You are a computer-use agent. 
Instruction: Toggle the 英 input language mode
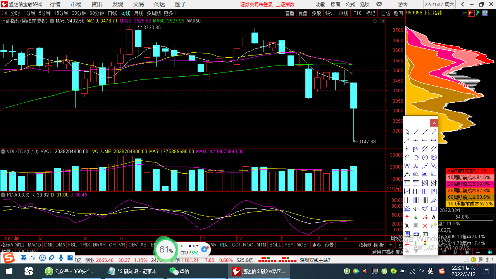[24, 258]
